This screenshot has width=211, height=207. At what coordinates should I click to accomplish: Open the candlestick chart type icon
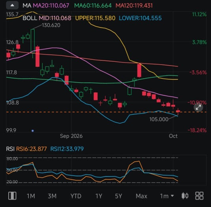point(185,196)
